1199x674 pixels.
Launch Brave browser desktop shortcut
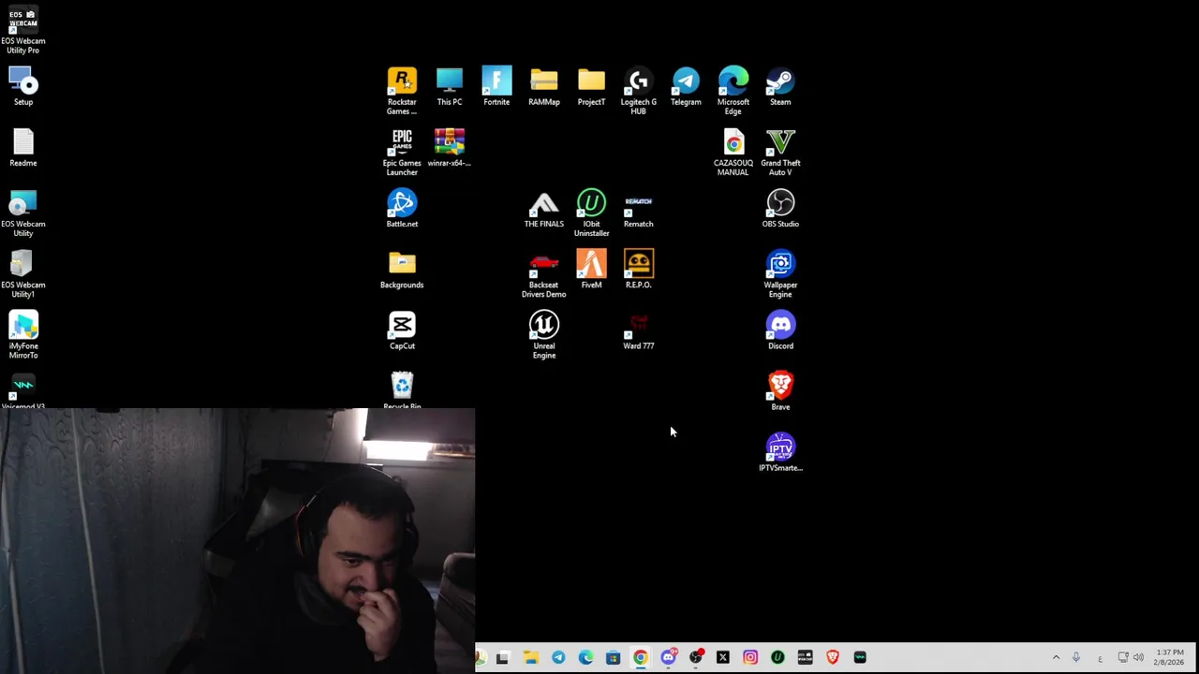pos(780,390)
